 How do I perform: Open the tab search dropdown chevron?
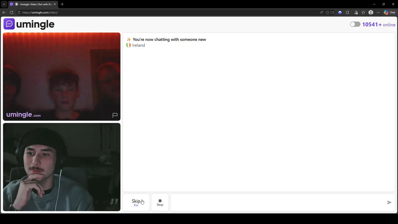[x=4, y=4]
